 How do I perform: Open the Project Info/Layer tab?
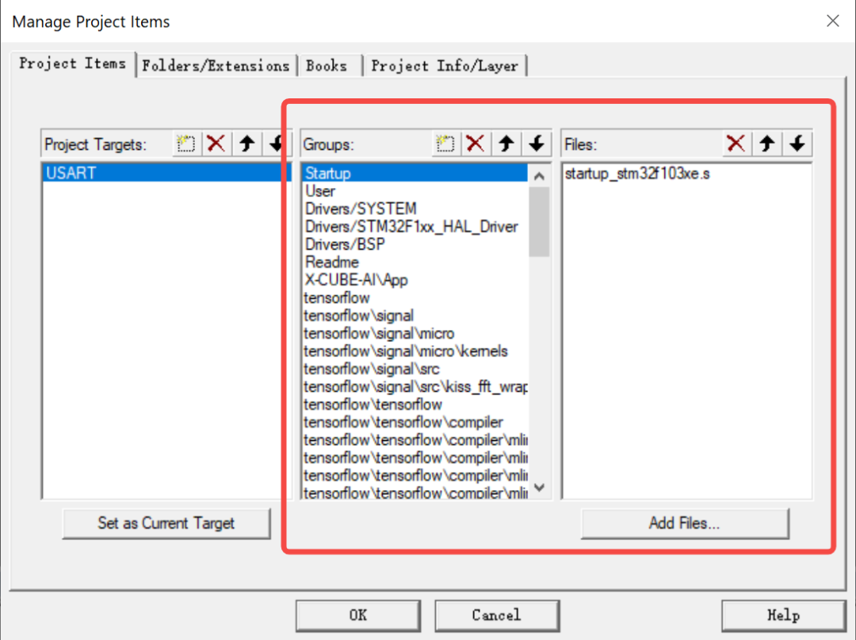pos(445,66)
